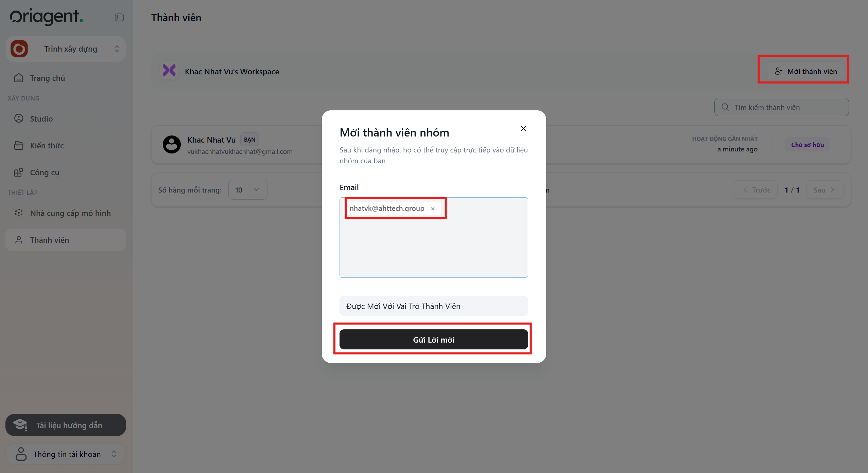Viewport: 868px width, 473px height.
Task: Open the Studio section
Action: [41, 119]
